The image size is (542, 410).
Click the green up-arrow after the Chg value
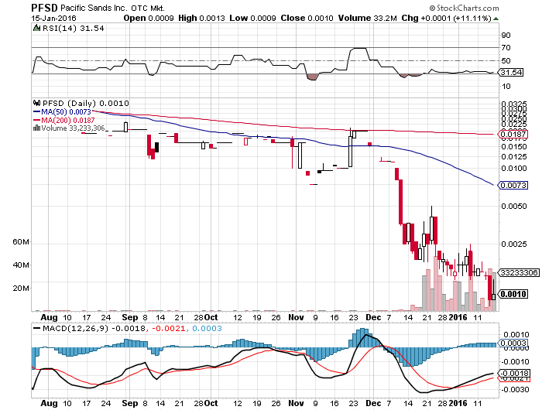pyautogui.click(x=496, y=19)
